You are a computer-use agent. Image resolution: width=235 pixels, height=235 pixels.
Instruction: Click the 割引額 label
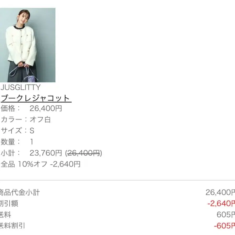(x=9, y=204)
